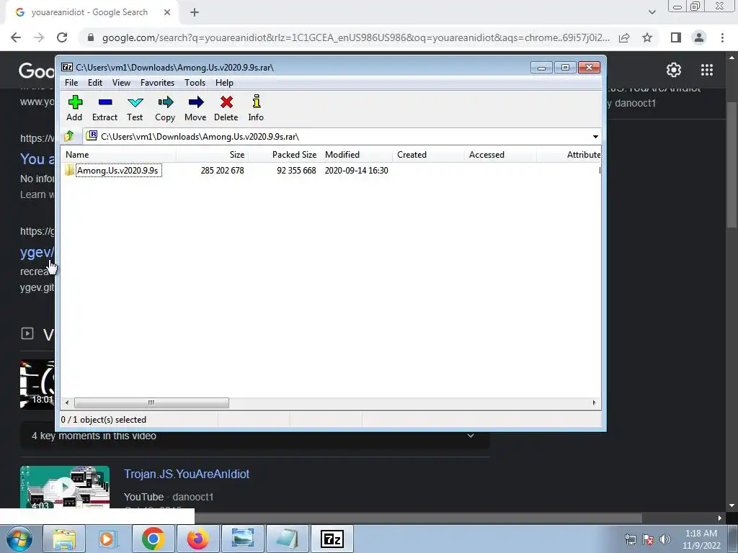738x553 pixels.
Task: Click the 7-Zip scrollbar right arrow
Action: (x=594, y=403)
